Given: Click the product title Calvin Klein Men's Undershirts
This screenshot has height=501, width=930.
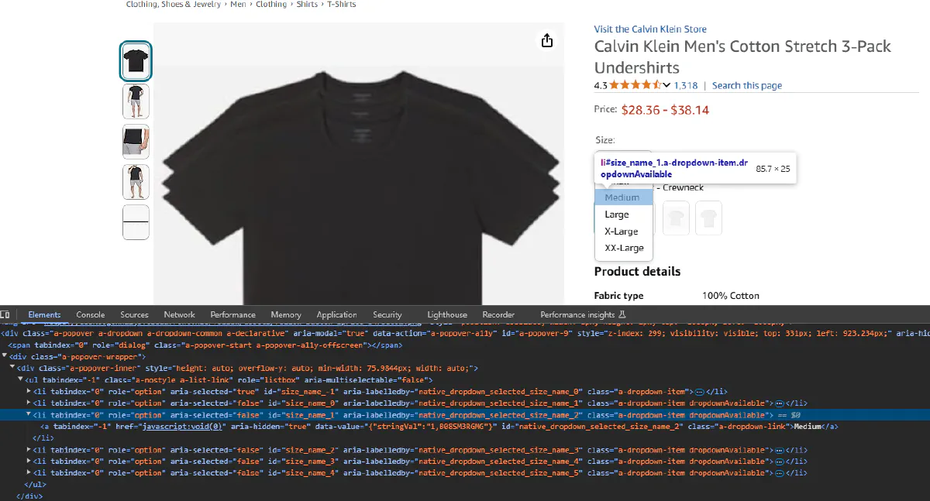Looking at the screenshot, I should click(742, 57).
